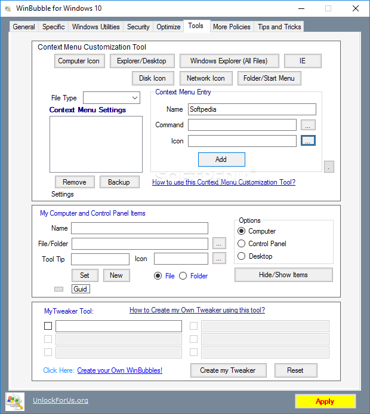
Task: Select the Tools tab
Action: pos(196,26)
